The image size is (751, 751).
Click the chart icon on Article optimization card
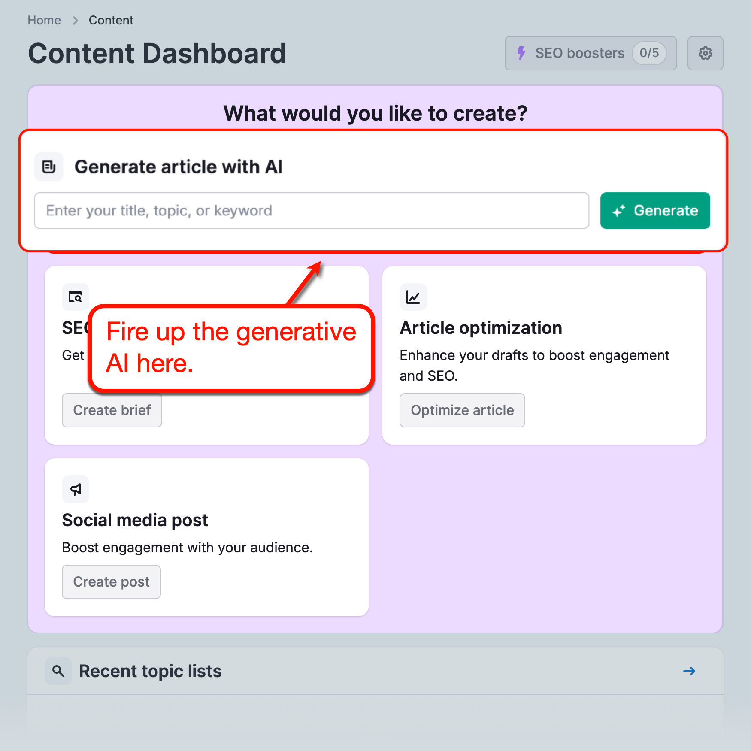(413, 297)
